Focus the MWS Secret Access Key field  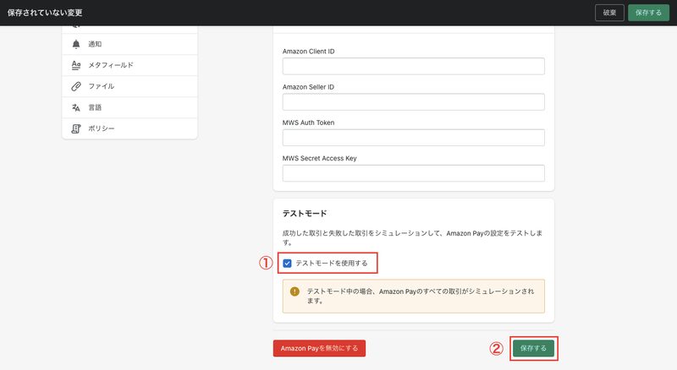tap(413, 173)
